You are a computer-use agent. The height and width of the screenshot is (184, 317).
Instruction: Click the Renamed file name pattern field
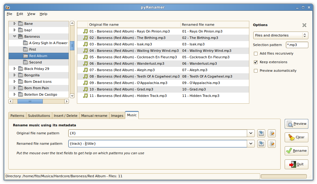pos(158,144)
